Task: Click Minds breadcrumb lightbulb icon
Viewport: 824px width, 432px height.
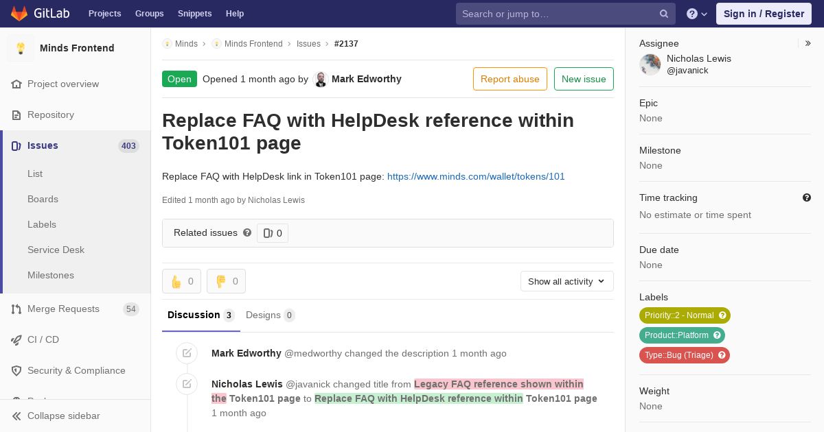Action: coord(167,43)
